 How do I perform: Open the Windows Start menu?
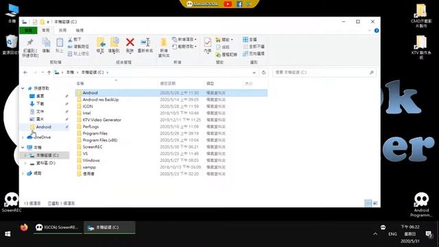pyautogui.click(x=8, y=234)
